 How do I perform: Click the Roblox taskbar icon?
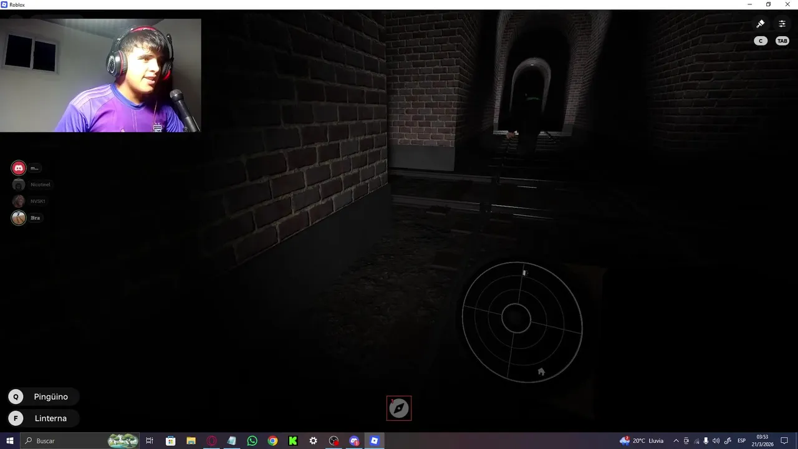(x=374, y=441)
